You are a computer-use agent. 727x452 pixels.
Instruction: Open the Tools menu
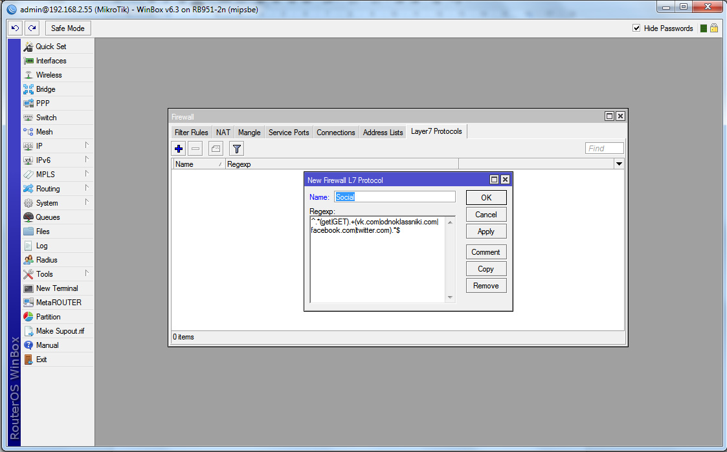58,274
